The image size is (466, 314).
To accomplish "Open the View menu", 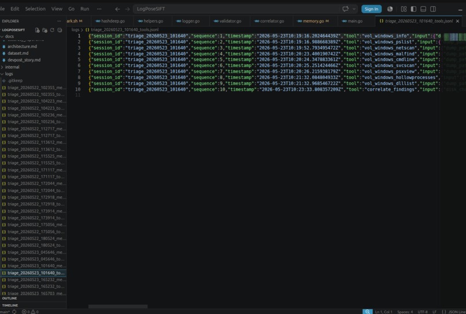I will click(x=57, y=9).
